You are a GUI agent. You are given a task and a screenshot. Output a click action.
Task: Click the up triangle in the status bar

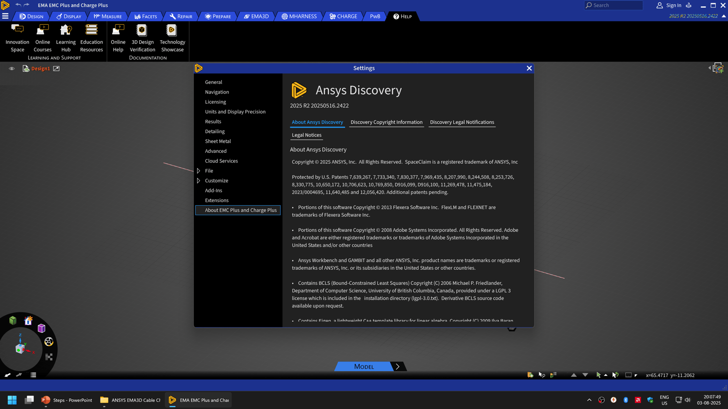tap(574, 375)
